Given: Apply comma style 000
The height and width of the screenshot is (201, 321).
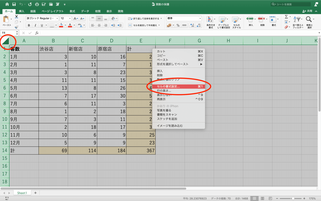Looking at the screenshot, I should (x=184, y=25).
